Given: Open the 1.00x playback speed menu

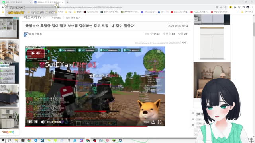Looking at the screenshot, I should [146, 122].
